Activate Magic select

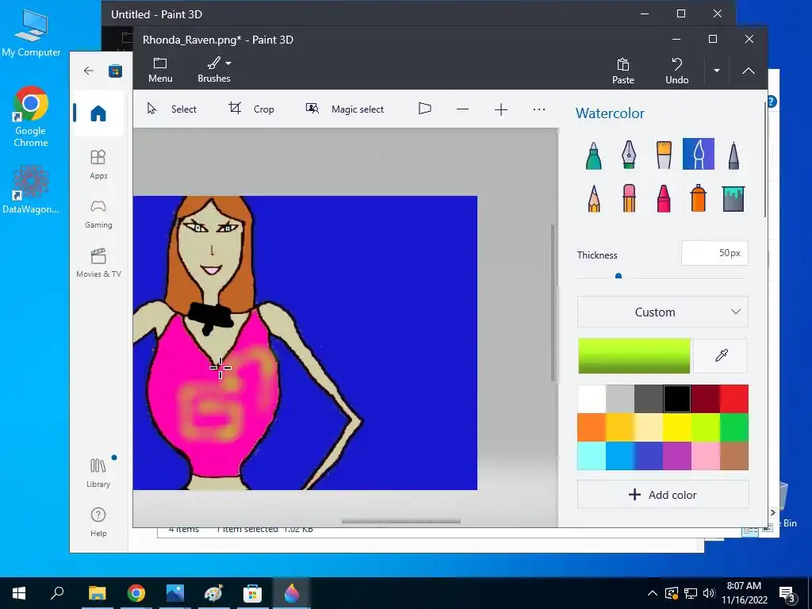(x=345, y=109)
